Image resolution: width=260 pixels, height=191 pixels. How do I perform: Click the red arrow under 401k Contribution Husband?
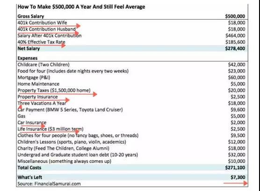[x=48, y=33]
